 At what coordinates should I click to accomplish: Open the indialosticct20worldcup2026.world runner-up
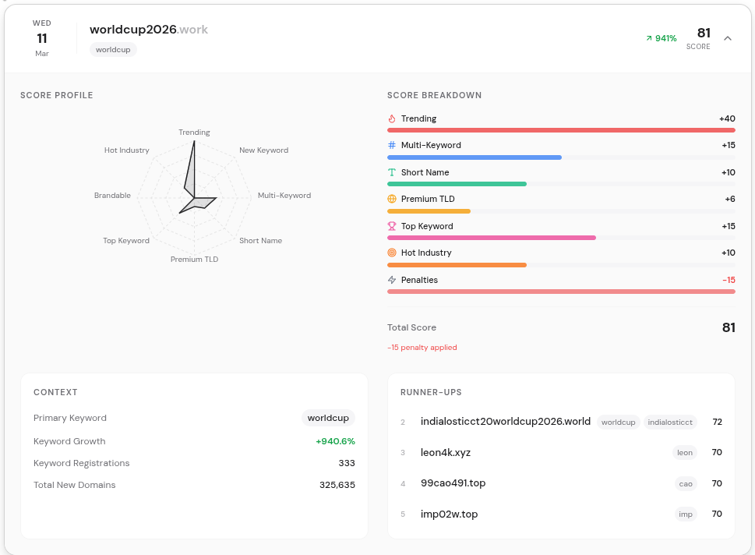tap(505, 421)
